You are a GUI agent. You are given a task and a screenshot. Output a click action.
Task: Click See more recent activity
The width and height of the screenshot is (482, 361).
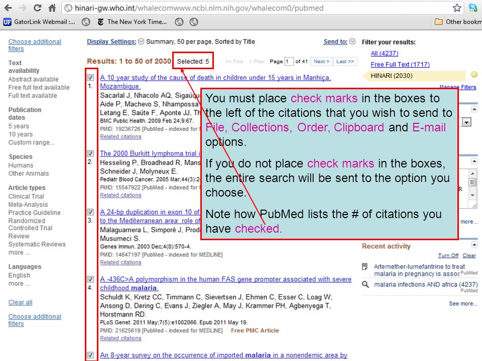[463, 304]
